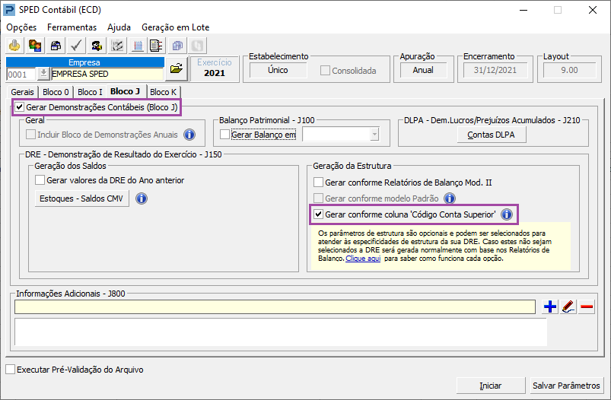Check Gerar valores da DRE do Ano anterior
This screenshot has width=611, height=400.
pyautogui.click(x=40, y=180)
